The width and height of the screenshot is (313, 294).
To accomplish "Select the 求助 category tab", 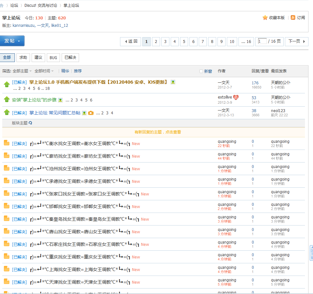I will [x=23, y=58].
